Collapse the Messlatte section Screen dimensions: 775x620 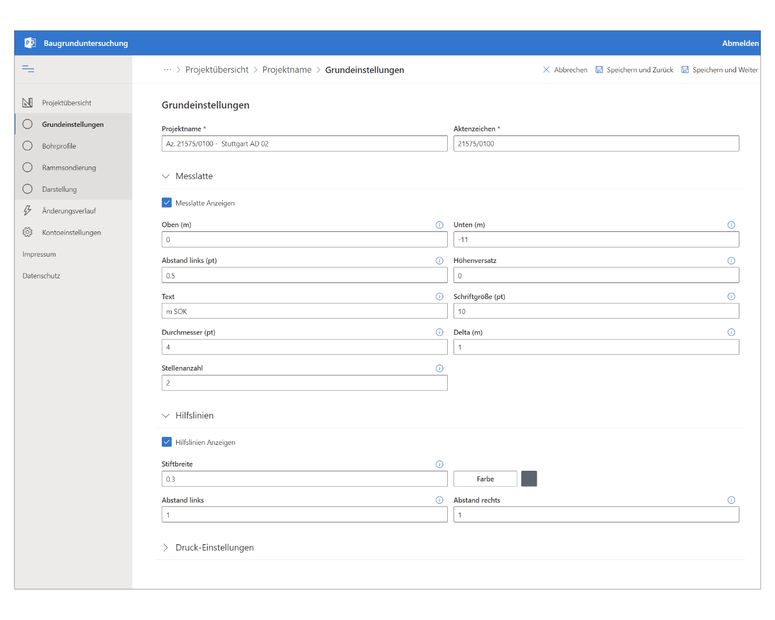pos(166,176)
